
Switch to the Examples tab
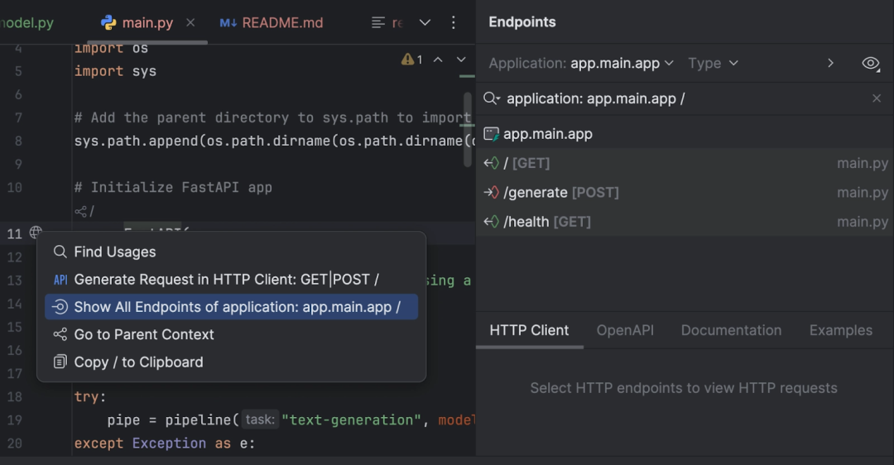click(841, 330)
